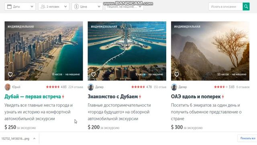
Task: Click the 224 отзыва reviews count
Action: tap(75, 87)
